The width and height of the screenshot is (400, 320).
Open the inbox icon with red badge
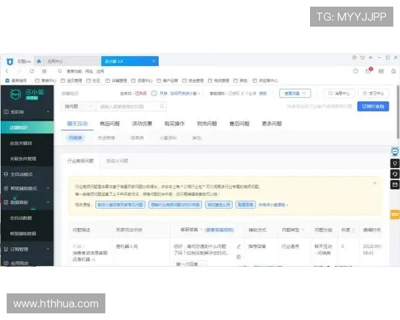click(x=369, y=71)
